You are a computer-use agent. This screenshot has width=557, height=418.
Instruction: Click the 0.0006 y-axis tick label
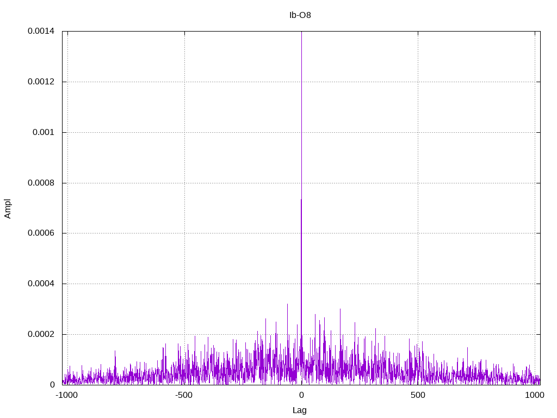(41, 233)
